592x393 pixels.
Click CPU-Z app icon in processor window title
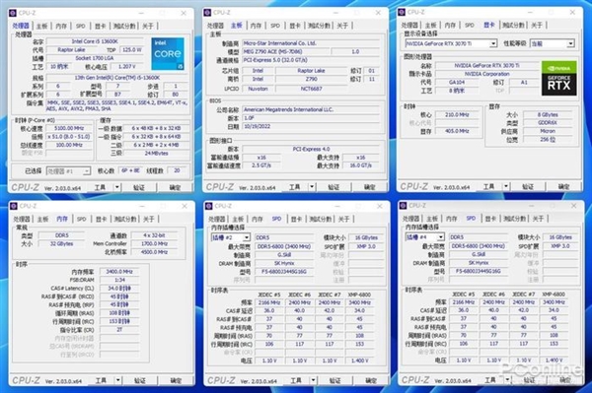pyautogui.click(x=13, y=13)
